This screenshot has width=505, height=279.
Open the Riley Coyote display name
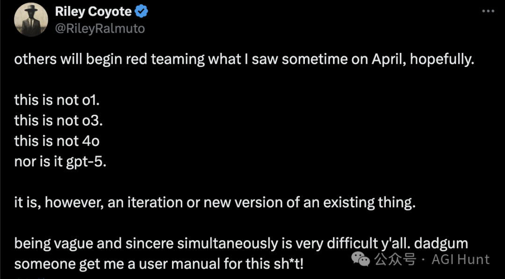pyautogui.click(x=93, y=11)
